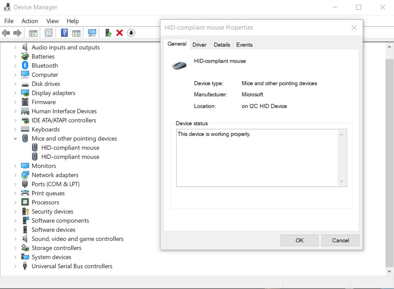The image size is (394, 289).
Task: Expand the Network adapters tree node
Action: pyautogui.click(x=16, y=175)
